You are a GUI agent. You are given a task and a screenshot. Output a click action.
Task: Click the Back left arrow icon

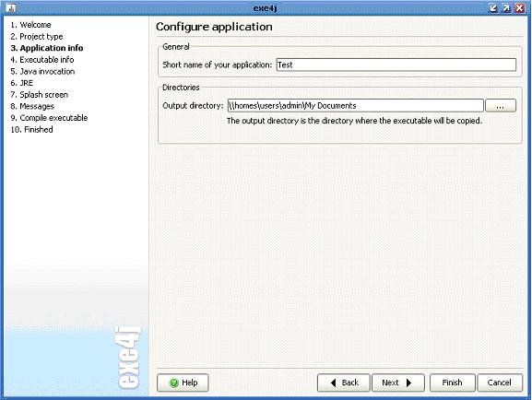(x=333, y=382)
